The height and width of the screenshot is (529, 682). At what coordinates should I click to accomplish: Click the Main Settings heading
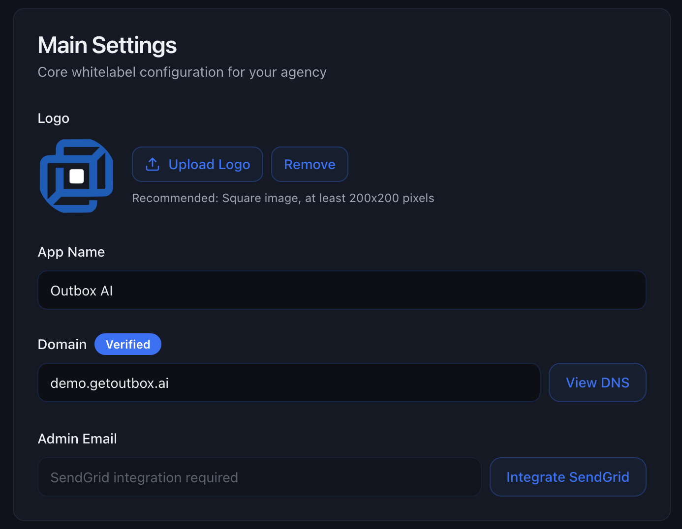pos(107,45)
